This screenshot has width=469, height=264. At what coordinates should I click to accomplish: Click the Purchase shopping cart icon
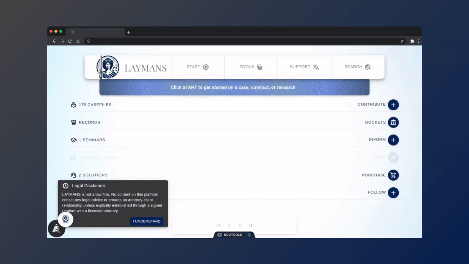pyautogui.click(x=393, y=175)
